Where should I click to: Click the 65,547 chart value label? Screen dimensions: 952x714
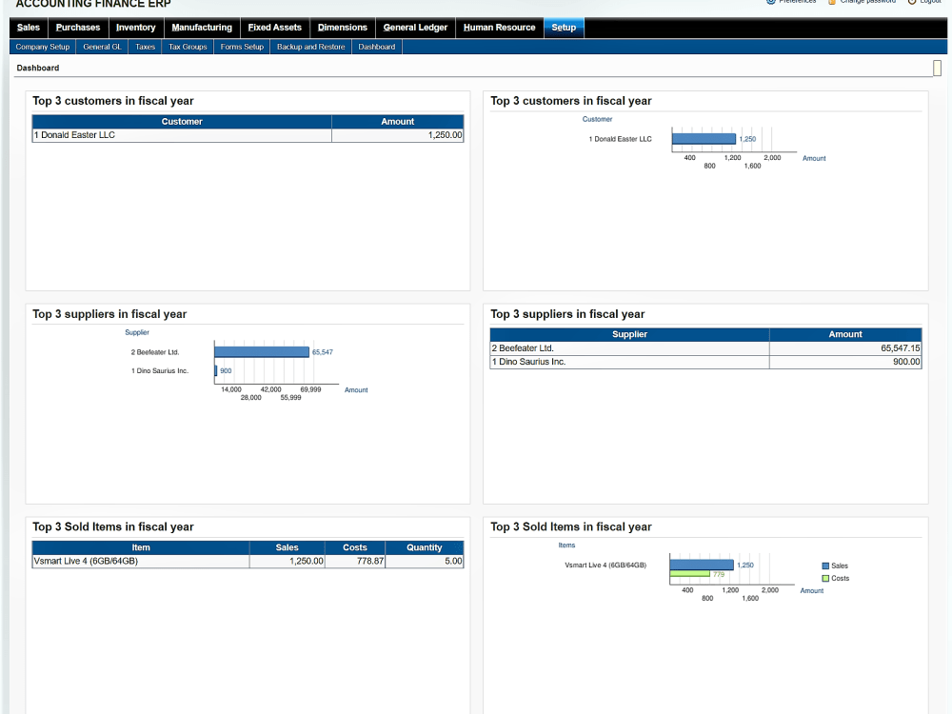(x=323, y=352)
